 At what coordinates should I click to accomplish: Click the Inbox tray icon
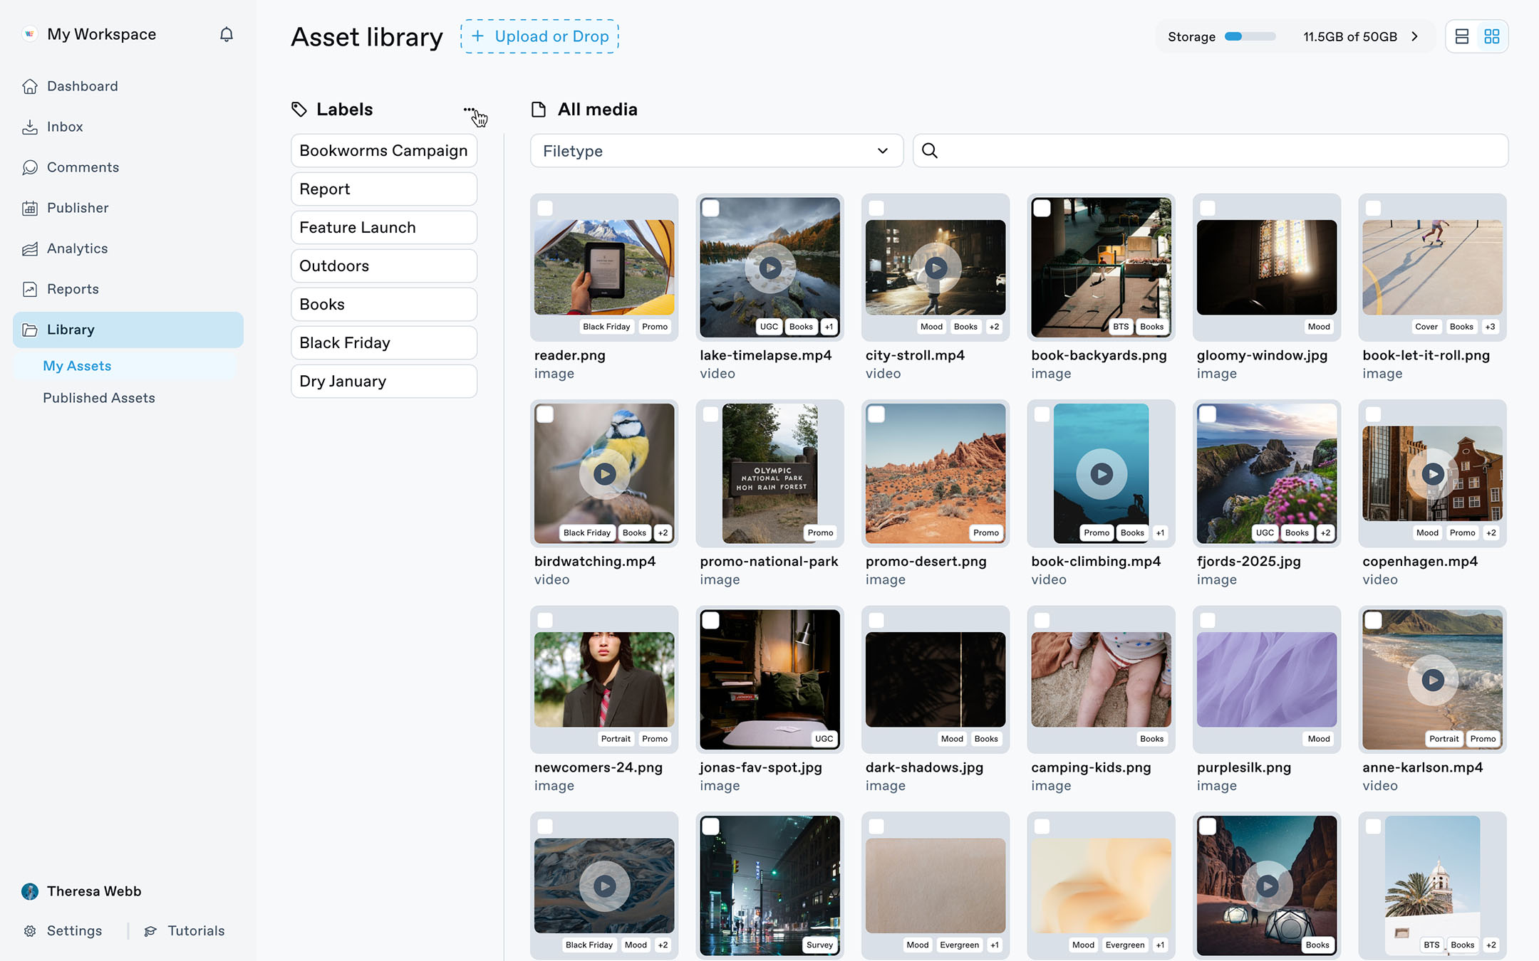[x=30, y=127]
